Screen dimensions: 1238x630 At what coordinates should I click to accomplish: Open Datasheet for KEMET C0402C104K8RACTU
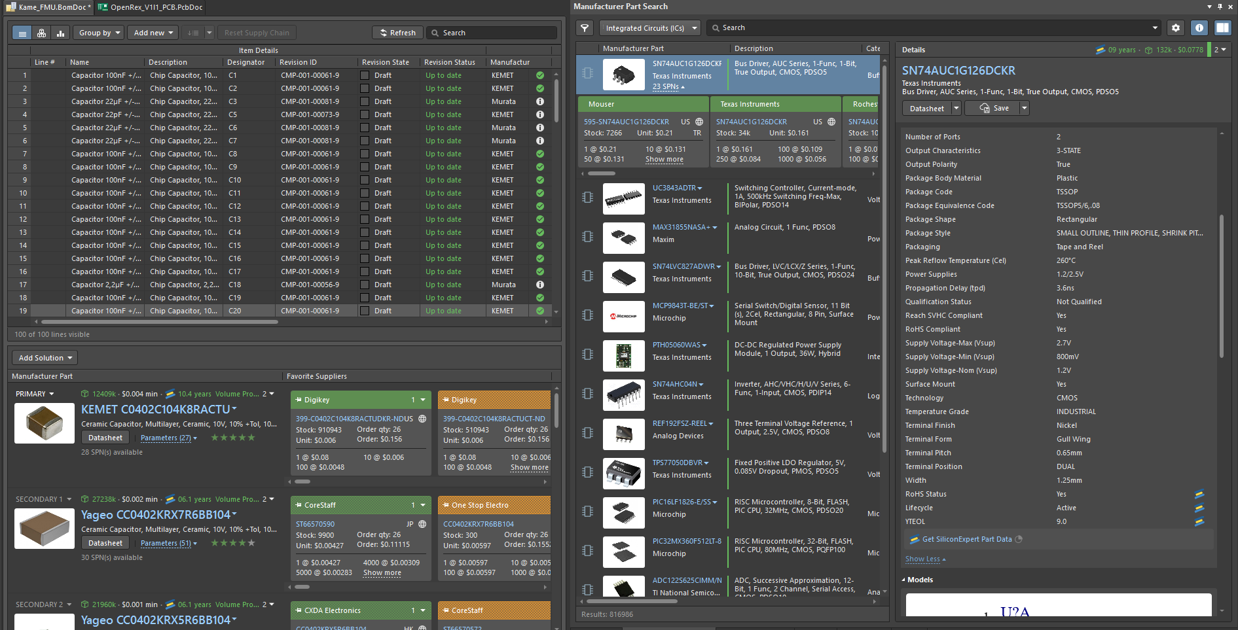click(105, 438)
